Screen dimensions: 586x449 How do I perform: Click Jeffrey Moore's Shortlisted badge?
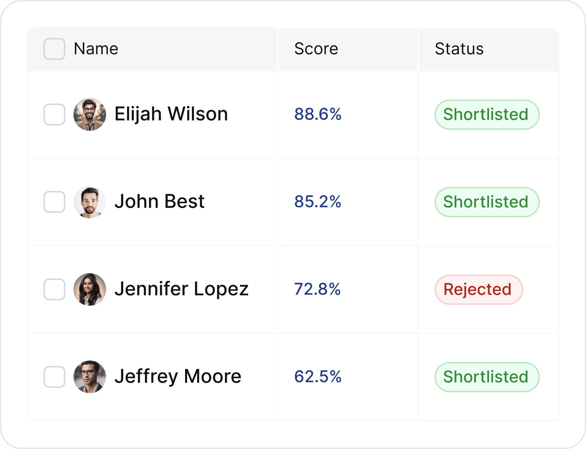tap(487, 377)
